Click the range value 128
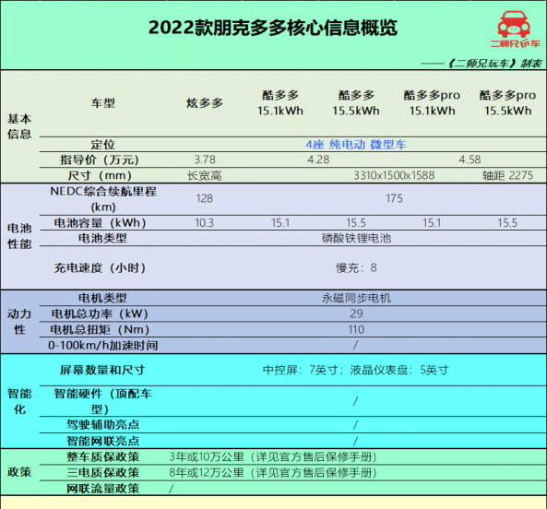Viewport: 547px width, 509px height. click(205, 198)
